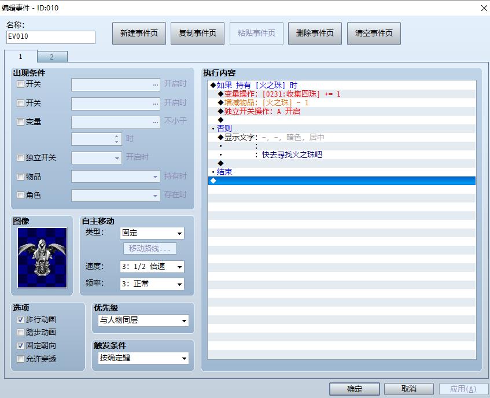
Task: Check the 允许穿透 option
Action: pyautogui.click(x=20, y=359)
